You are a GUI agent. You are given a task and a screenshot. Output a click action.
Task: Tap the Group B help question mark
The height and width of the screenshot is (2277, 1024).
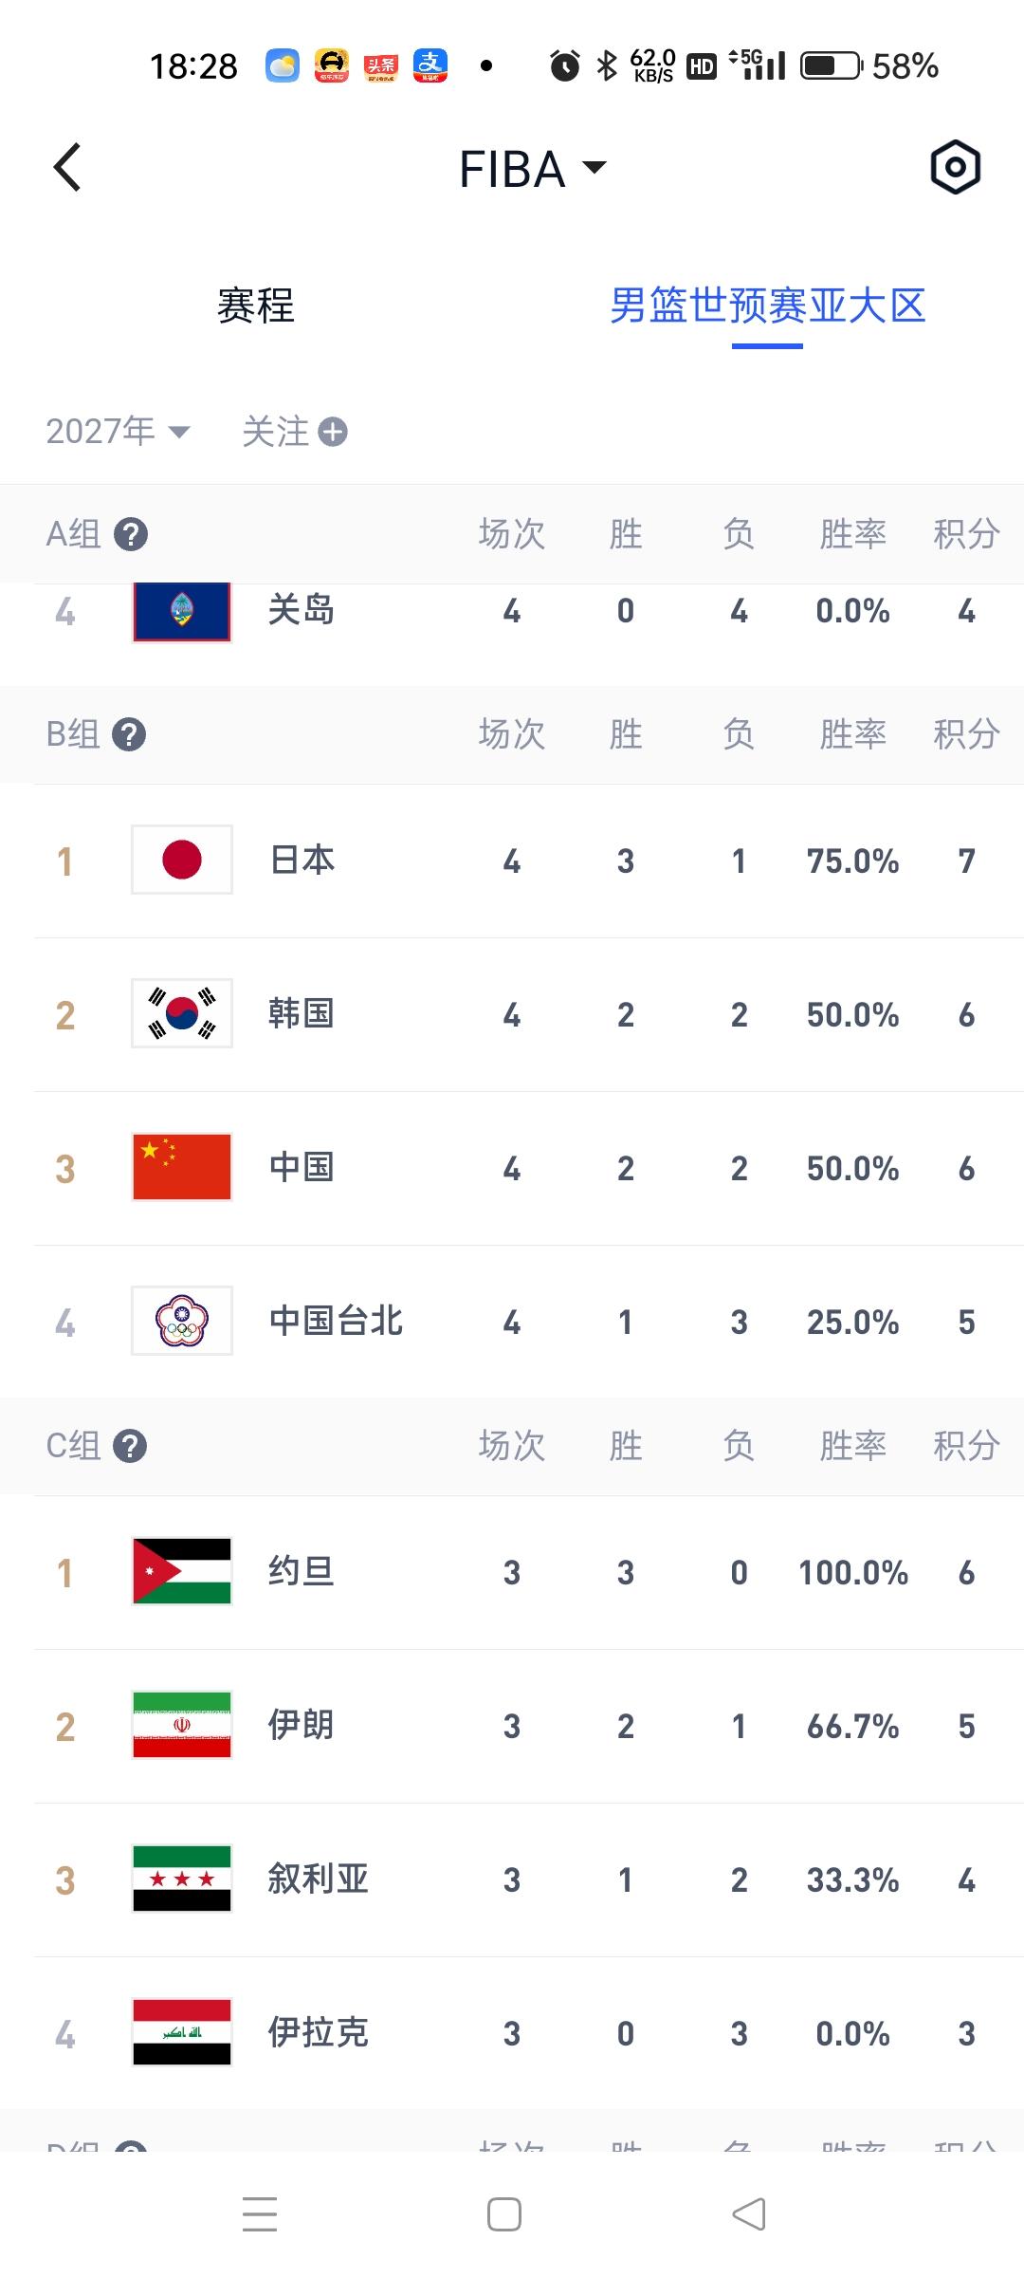tap(129, 735)
